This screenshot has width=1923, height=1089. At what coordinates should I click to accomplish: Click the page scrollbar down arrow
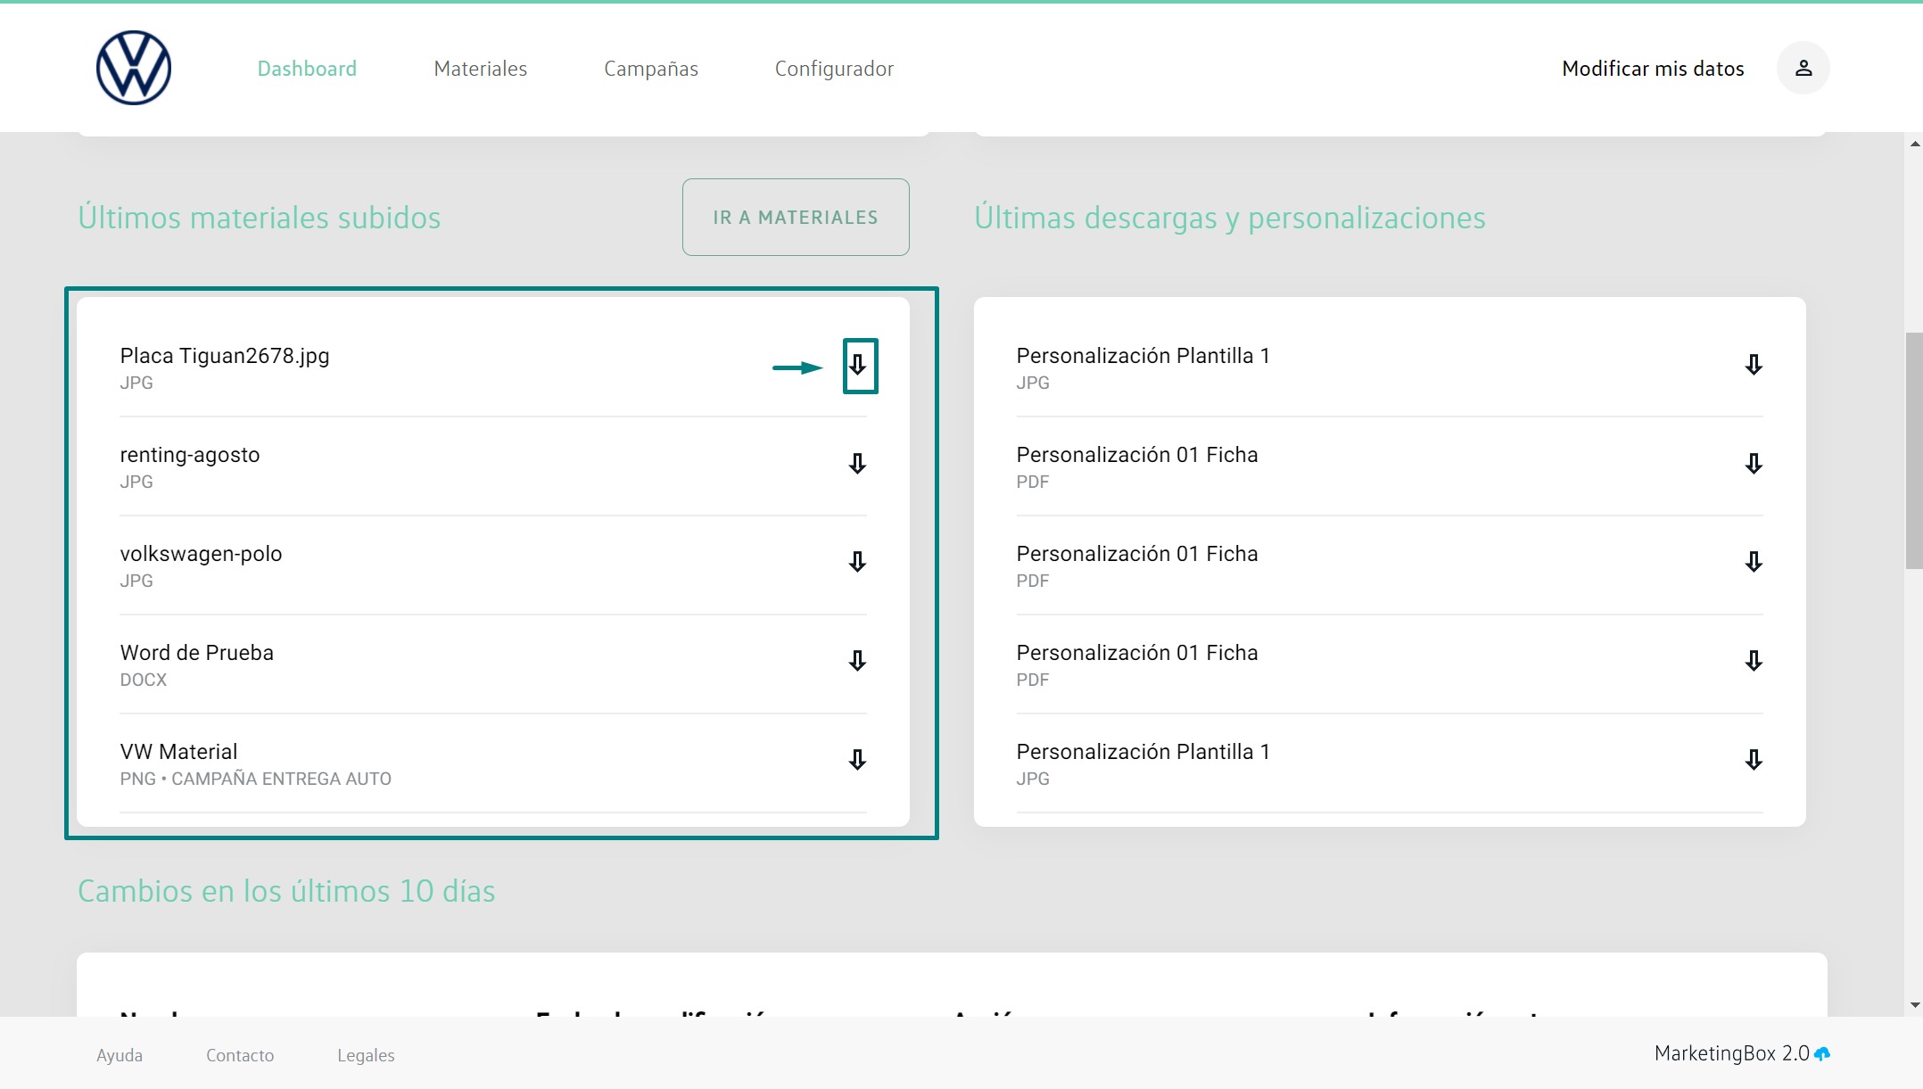coord(1914,1005)
